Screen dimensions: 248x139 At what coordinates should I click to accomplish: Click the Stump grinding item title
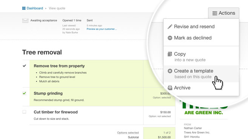pyautogui.click(x=48, y=93)
